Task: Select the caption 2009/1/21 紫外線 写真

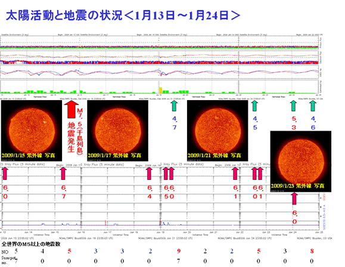Action: (215, 156)
